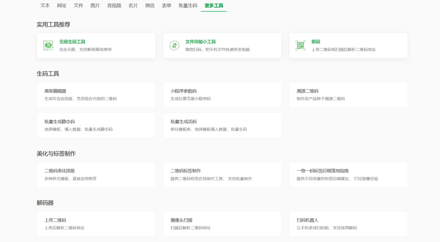Go to the 音视频 tab

[114, 6]
